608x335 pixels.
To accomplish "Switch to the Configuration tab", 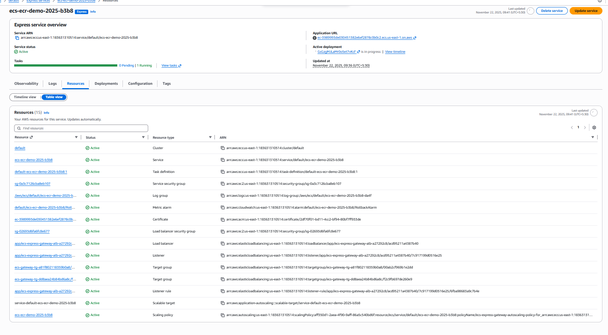I will tap(140, 84).
